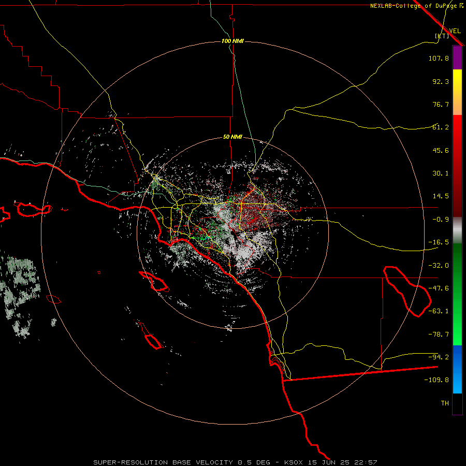Click the -16.5 velocity scale value
Image resolution: width=466 pixels, height=466 pixels.
439,242
